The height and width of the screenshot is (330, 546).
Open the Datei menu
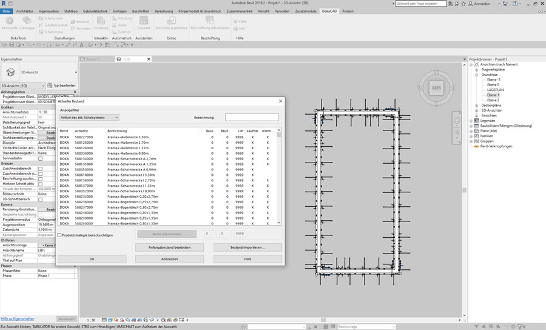7,11
